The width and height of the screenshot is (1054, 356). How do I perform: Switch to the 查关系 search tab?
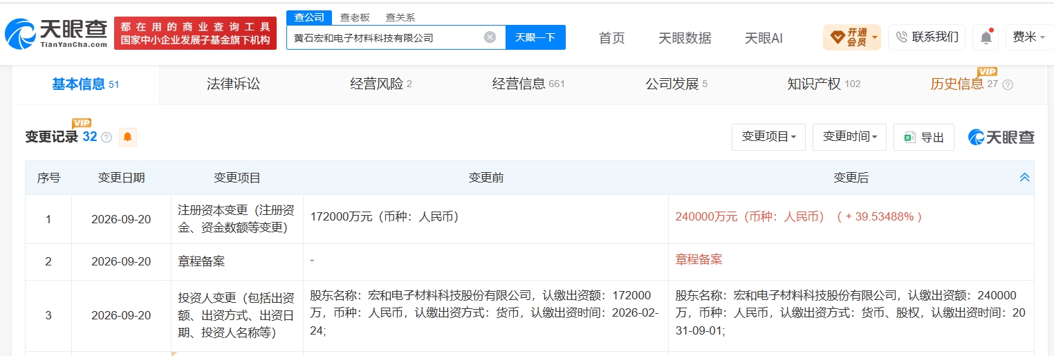[x=400, y=17]
